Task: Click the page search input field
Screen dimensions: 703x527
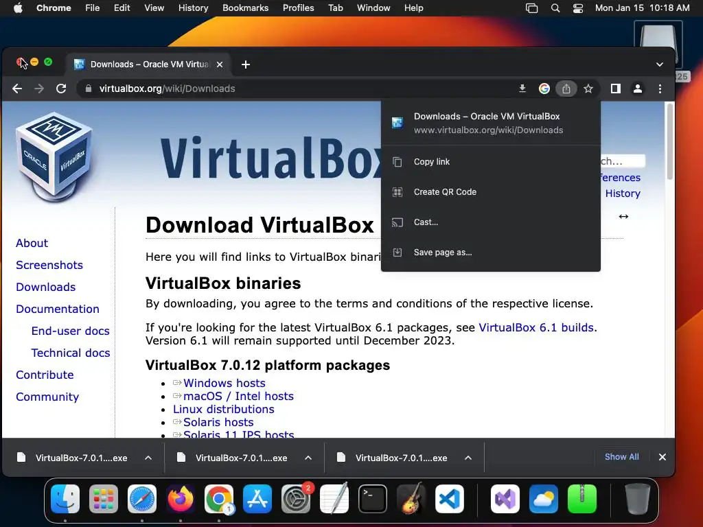Action: coord(622,161)
